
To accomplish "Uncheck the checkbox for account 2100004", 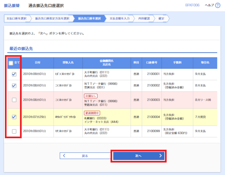I will coord(14,117).
